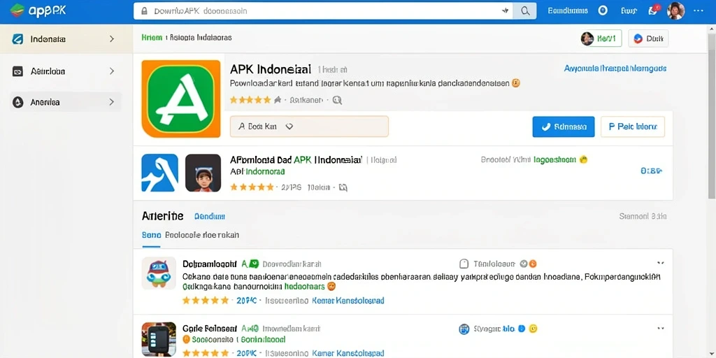
Task: Click the blue globe icon beside Siyagne
Action: click(464, 329)
